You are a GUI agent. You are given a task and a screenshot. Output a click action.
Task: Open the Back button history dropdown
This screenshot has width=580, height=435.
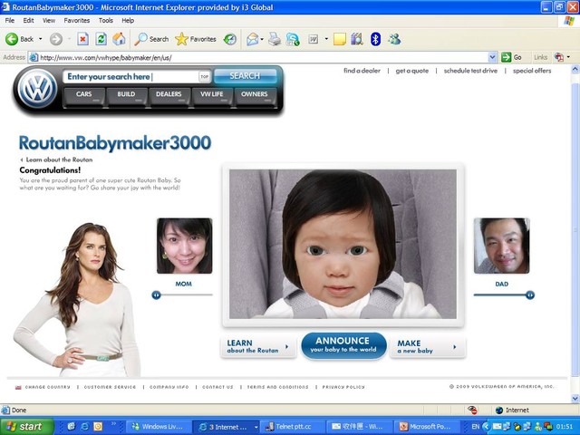click(40, 39)
